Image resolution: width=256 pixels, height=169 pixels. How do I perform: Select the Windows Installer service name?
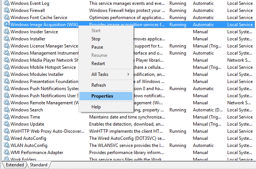click(28, 39)
